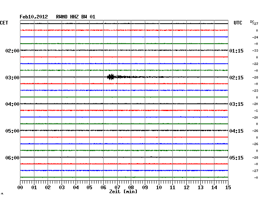The width and height of the screenshot is (260, 198).
Task: Click the 04:15 UTC time label
Action: pyautogui.click(x=236, y=131)
